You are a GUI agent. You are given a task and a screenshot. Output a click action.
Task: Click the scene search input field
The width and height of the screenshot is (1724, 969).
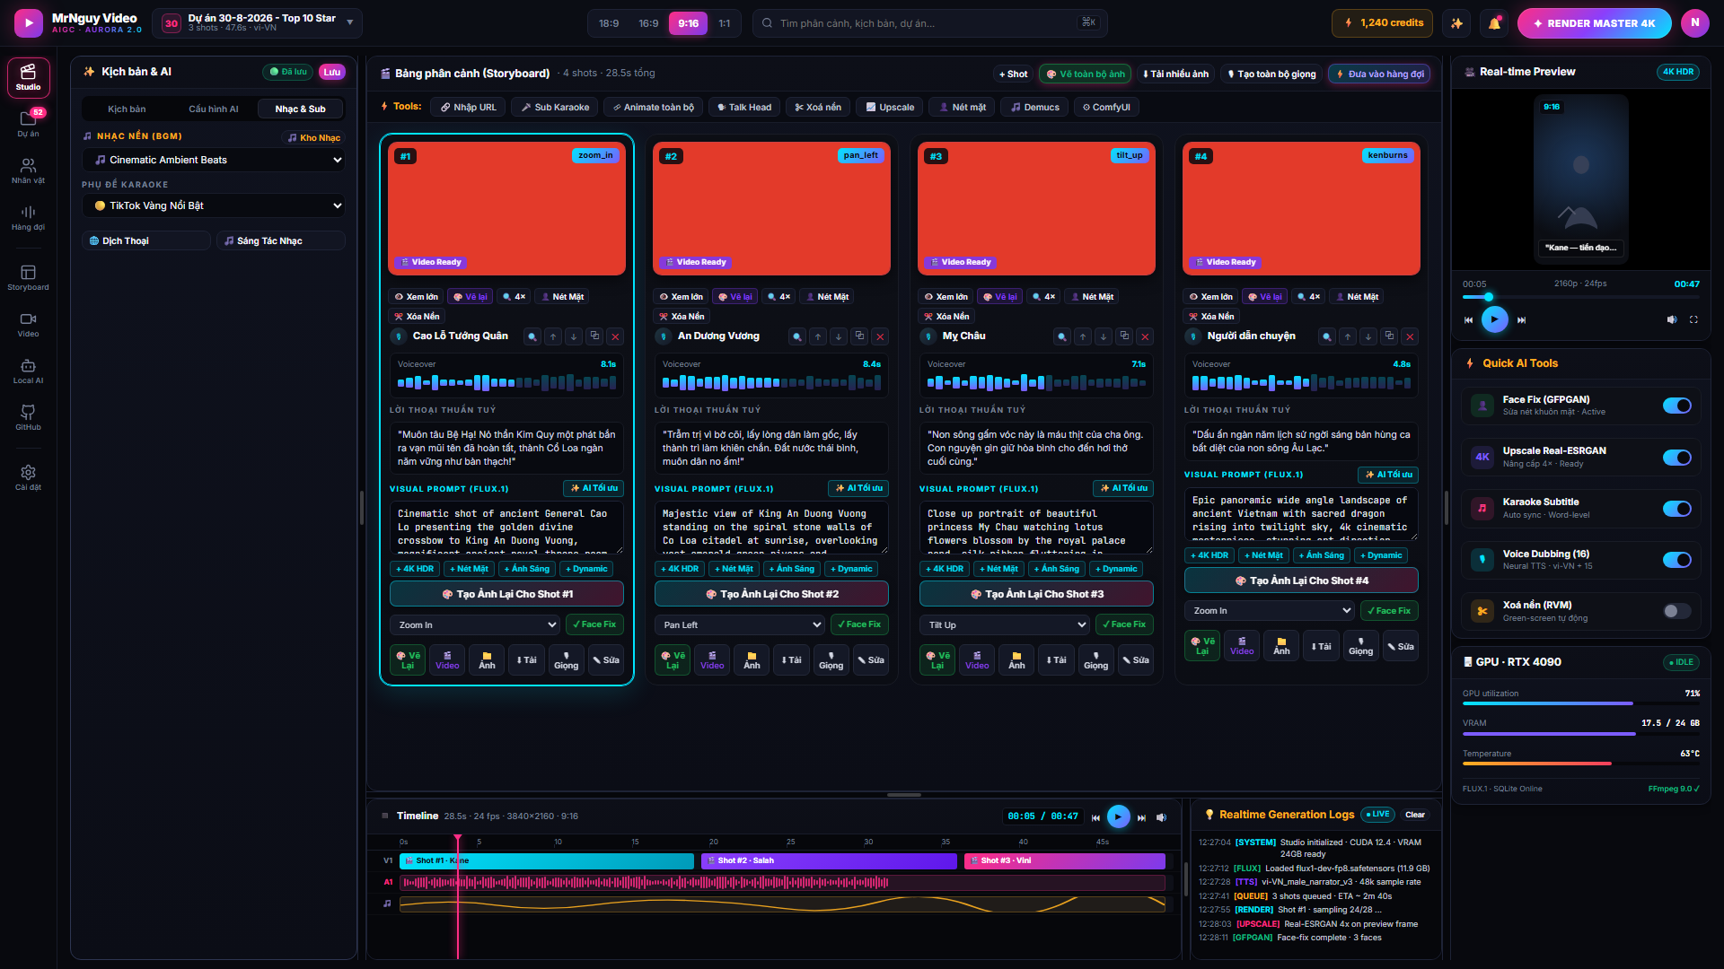click(929, 23)
